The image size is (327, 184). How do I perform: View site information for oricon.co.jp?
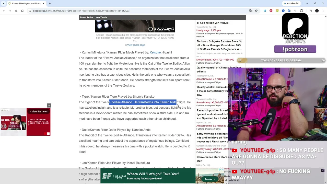[x=30, y=11]
